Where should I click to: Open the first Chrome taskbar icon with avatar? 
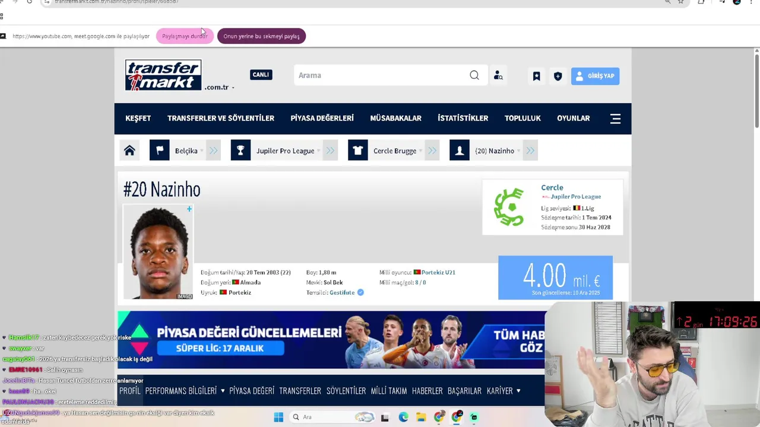(439, 417)
